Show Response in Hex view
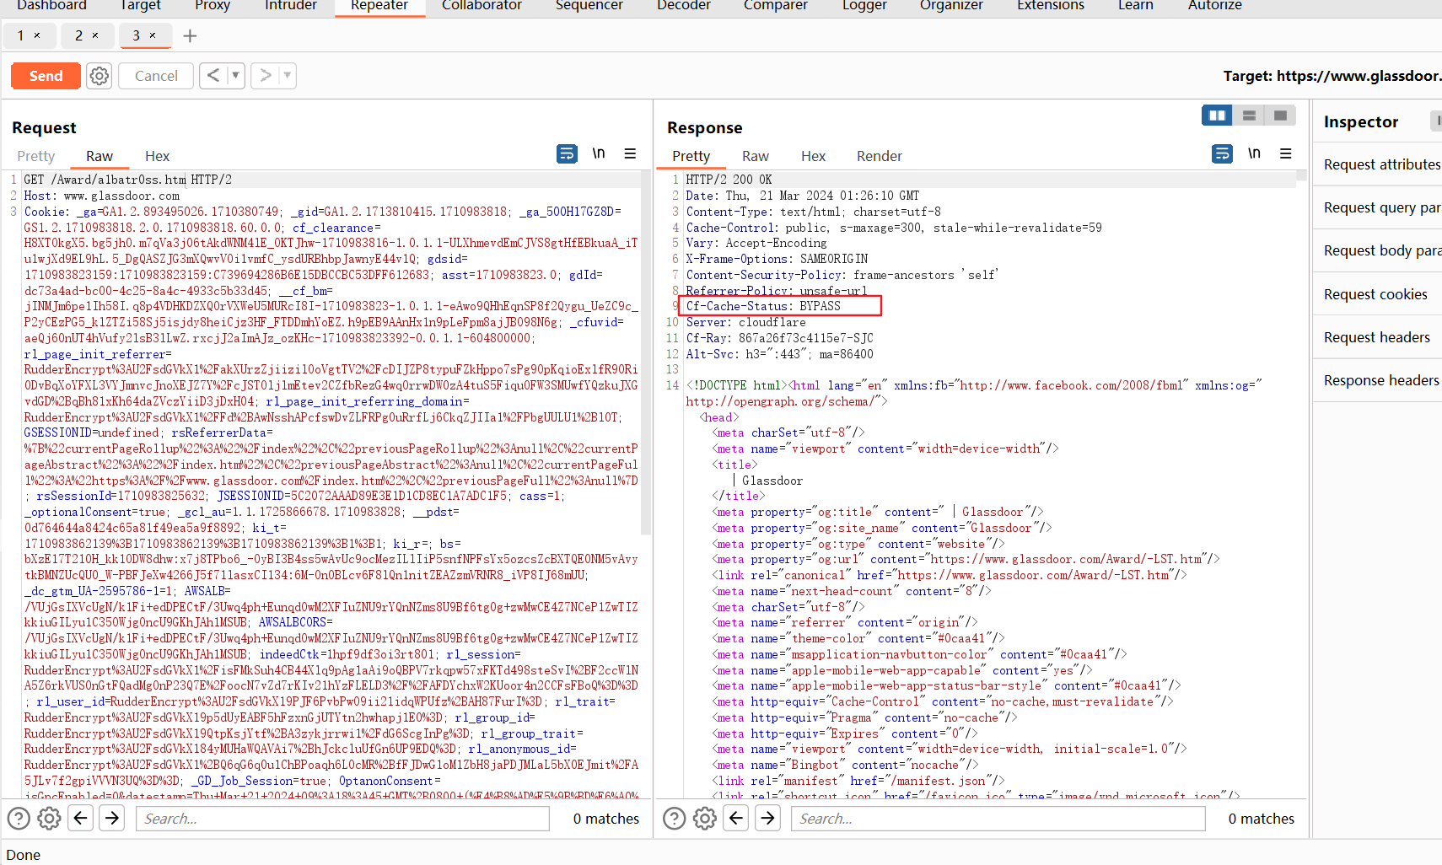 [813, 156]
